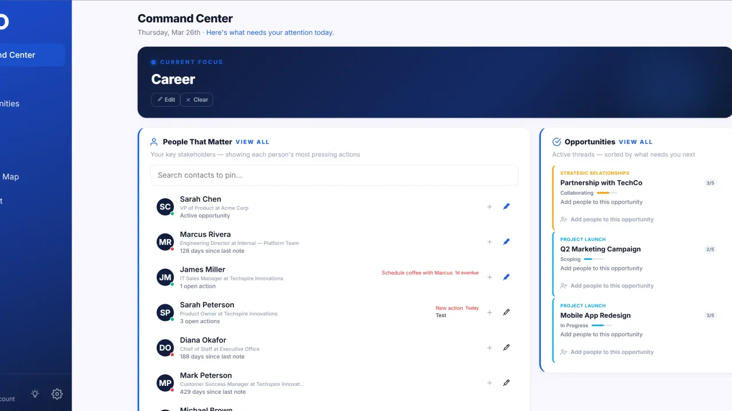Click '3 open actions' under Sarah Peterson
This screenshot has height=411, width=732.
coord(200,321)
